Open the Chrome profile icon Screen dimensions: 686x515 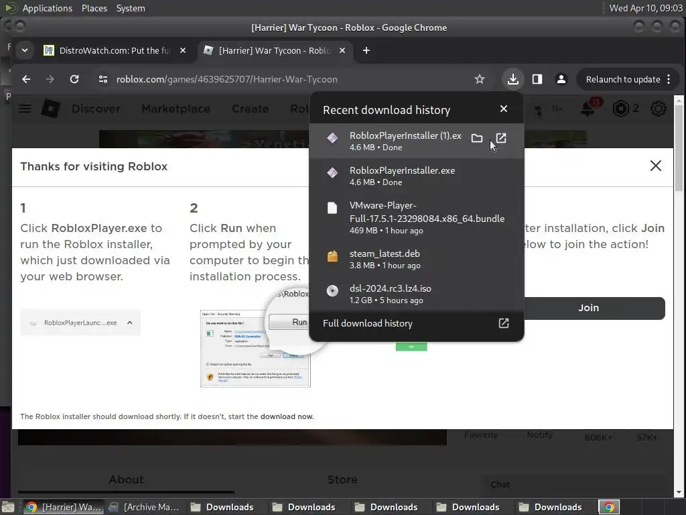coord(561,79)
